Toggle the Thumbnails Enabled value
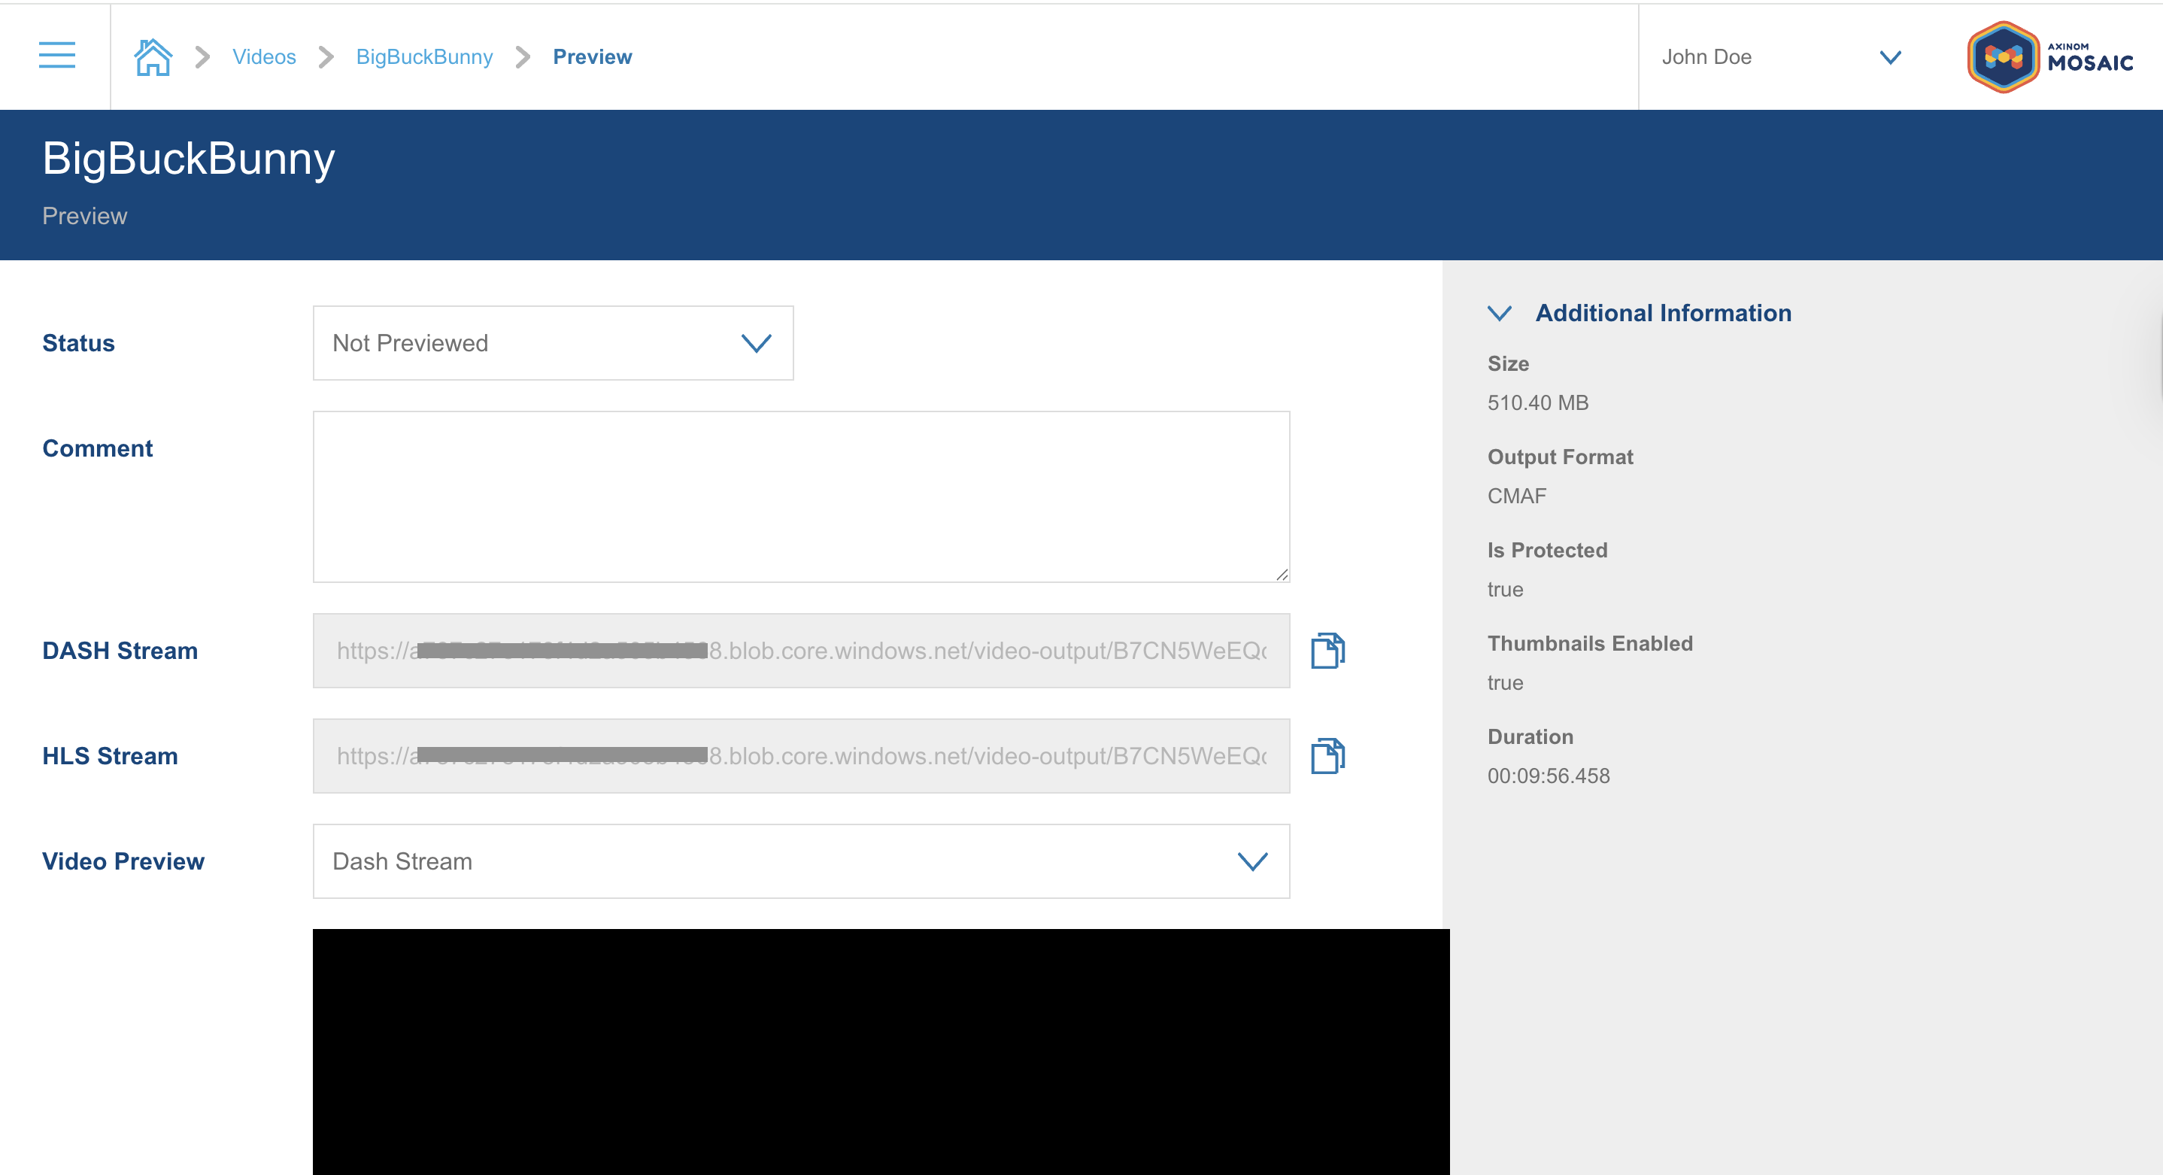 pyautogui.click(x=1506, y=682)
